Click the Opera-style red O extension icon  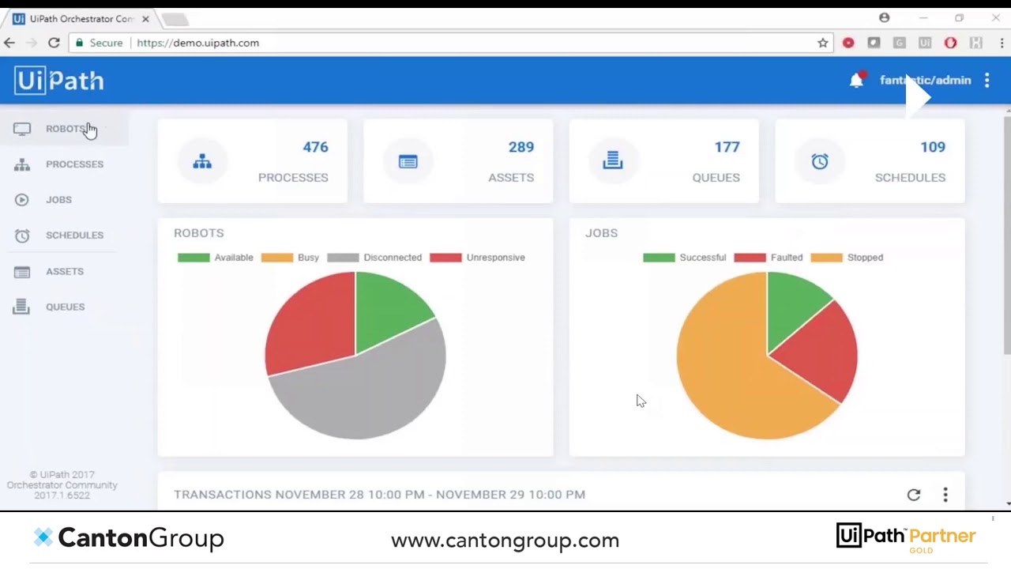tap(951, 43)
